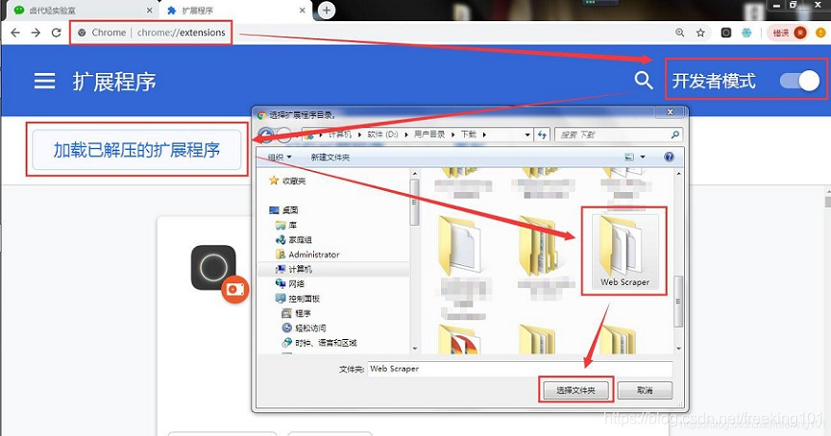Click 下载 in the breadcrumb path
This screenshot has width=831, height=436.
point(469,134)
